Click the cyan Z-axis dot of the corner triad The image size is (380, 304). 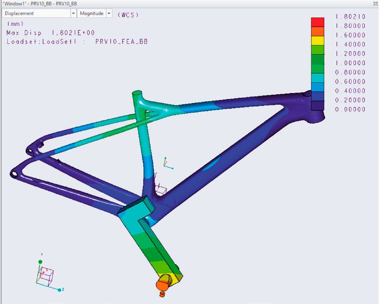(x=59, y=290)
